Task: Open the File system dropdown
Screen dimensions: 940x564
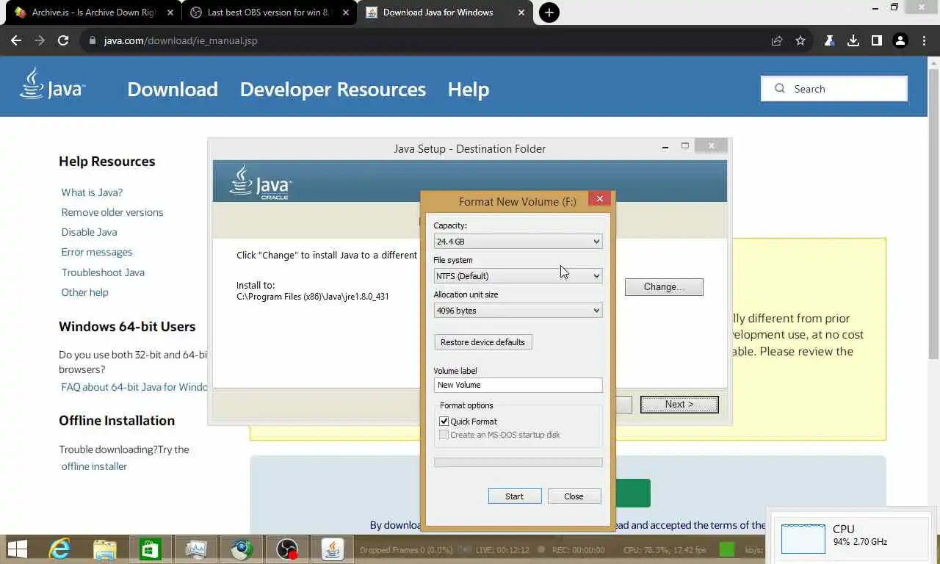Action: tap(518, 276)
